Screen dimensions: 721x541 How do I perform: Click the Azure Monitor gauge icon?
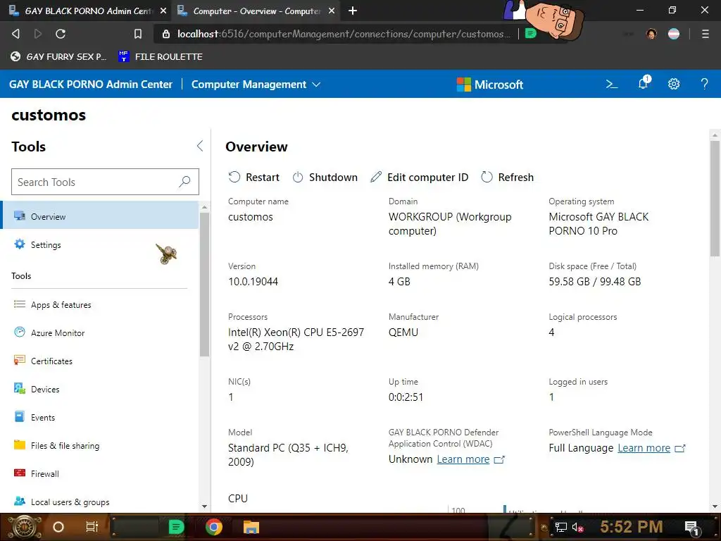19,332
